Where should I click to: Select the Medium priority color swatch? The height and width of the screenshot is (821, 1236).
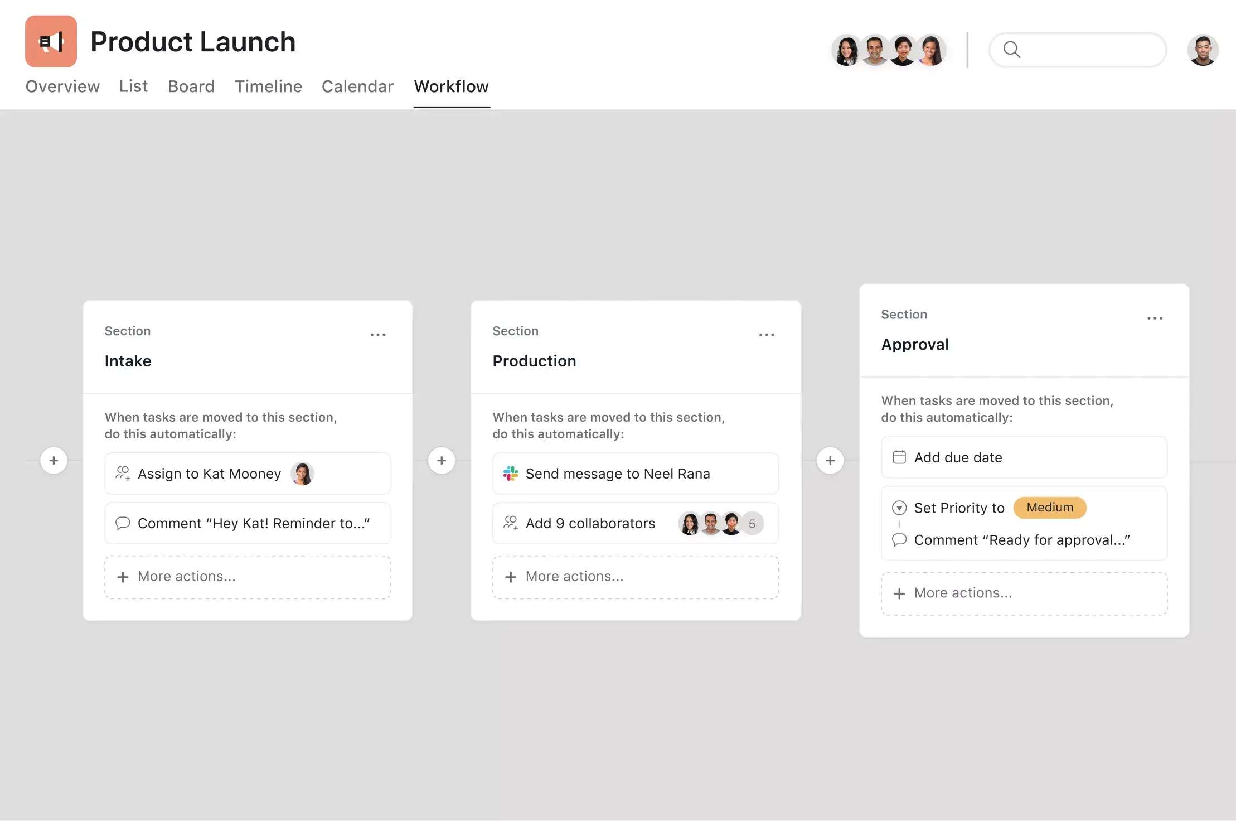(1049, 506)
